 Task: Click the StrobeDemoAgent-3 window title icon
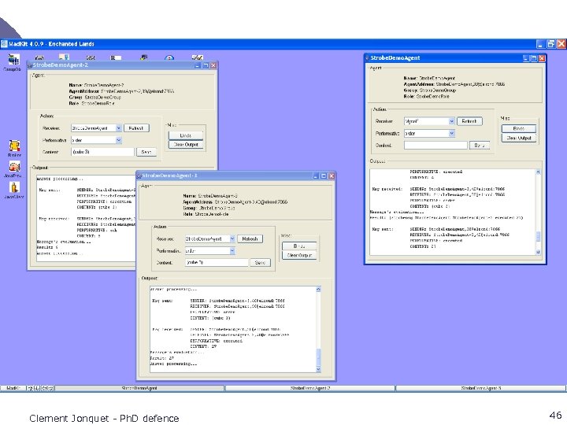click(139, 176)
